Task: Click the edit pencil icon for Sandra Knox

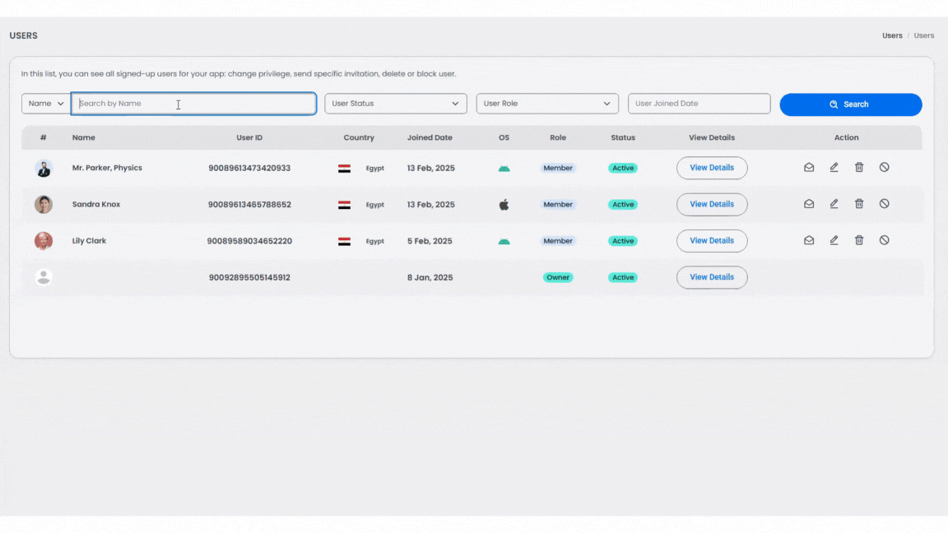Action: (x=834, y=204)
